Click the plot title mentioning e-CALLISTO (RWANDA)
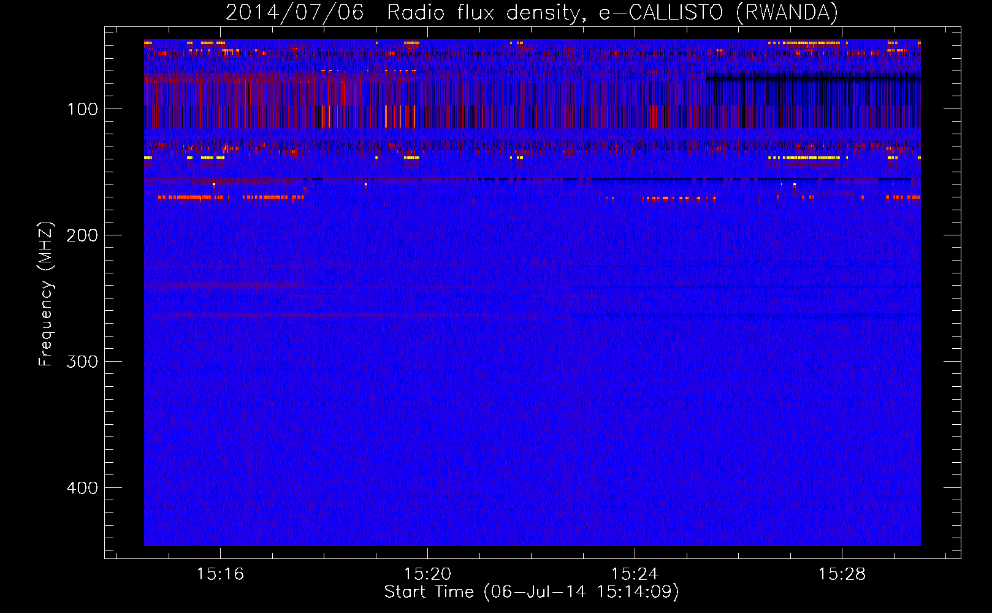 click(532, 12)
